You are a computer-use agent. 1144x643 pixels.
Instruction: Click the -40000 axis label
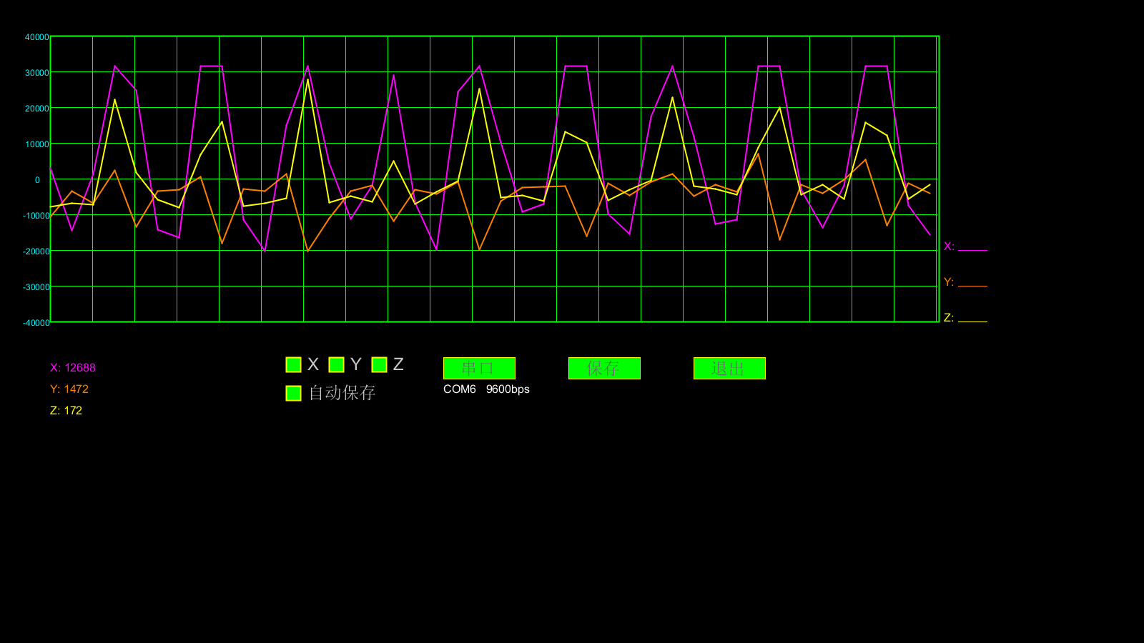pyautogui.click(x=36, y=323)
